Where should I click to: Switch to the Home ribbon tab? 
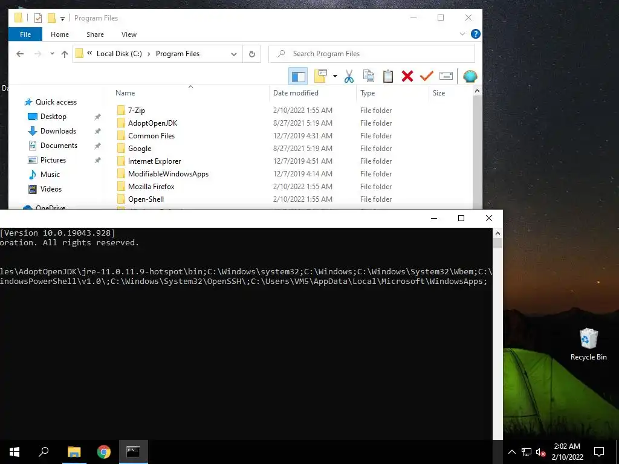click(60, 34)
